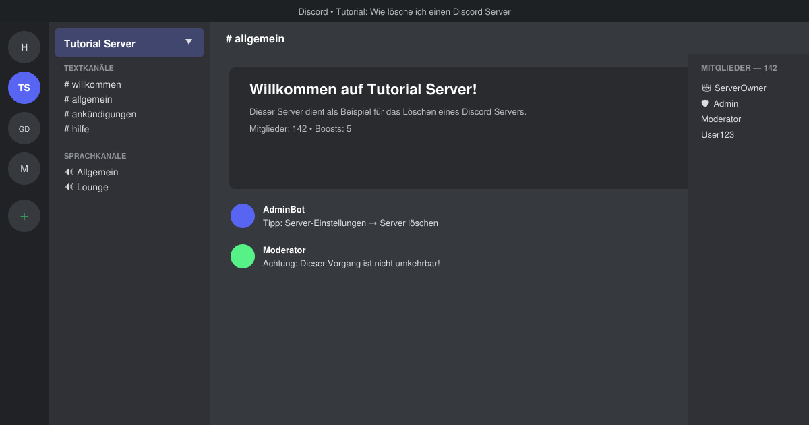The height and width of the screenshot is (425, 809).
Task: Click the Dieser Server dient als Beispiel description
Action: (388, 111)
